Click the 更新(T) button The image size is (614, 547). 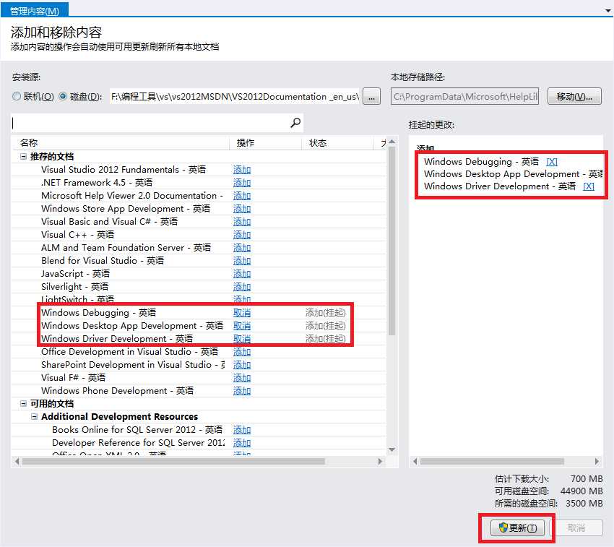click(518, 527)
